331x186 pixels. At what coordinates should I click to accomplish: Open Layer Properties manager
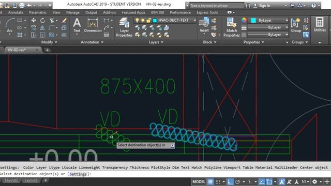(x=124, y=27)
